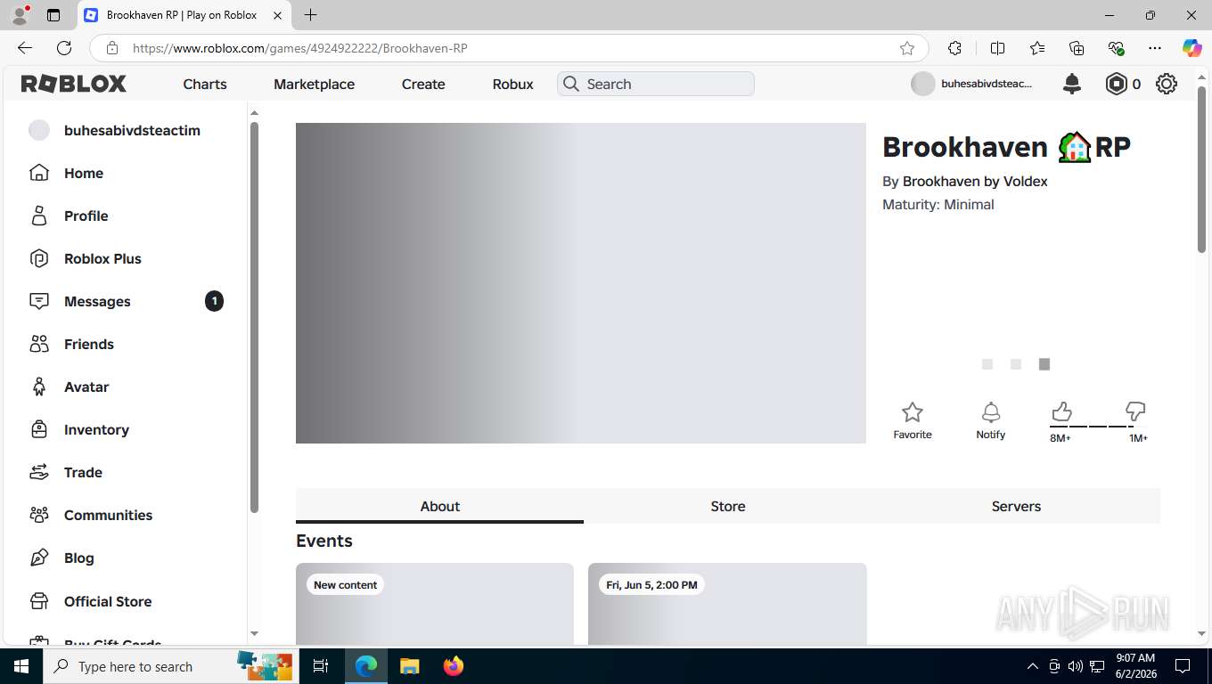The width and height of the screenshot is (1212, 684).
Task: Show hidden tray icons chevron
Action: 1033,666
